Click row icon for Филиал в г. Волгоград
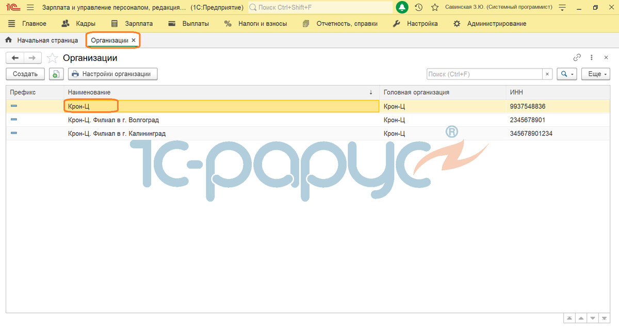The image size is (619, 327). coord(14,120)
